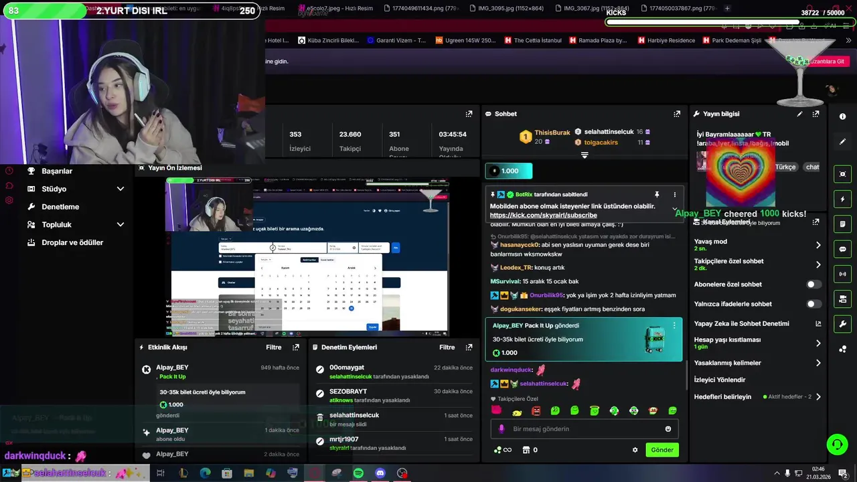The width and height of the screenshot is (857, 482).
Task: Click the Gönder send button
Action: [662, 450]
